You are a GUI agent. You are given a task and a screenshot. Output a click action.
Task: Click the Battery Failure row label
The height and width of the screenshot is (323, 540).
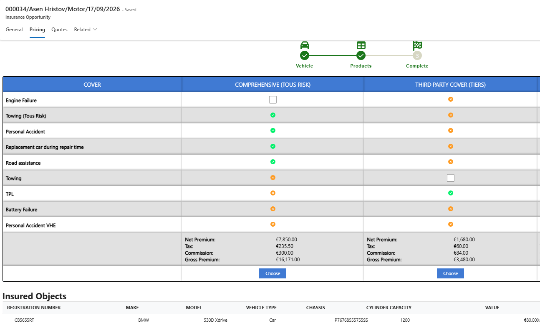22,210
